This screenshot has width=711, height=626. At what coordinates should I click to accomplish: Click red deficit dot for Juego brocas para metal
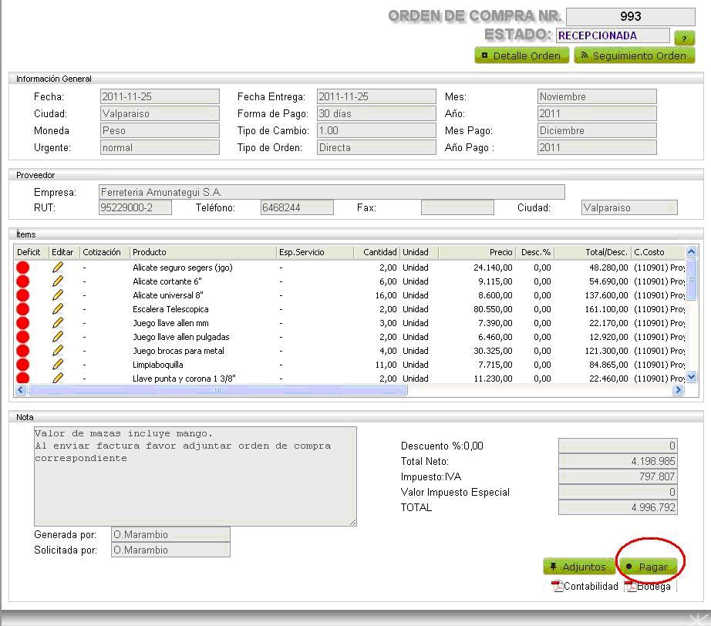(22, 351)
